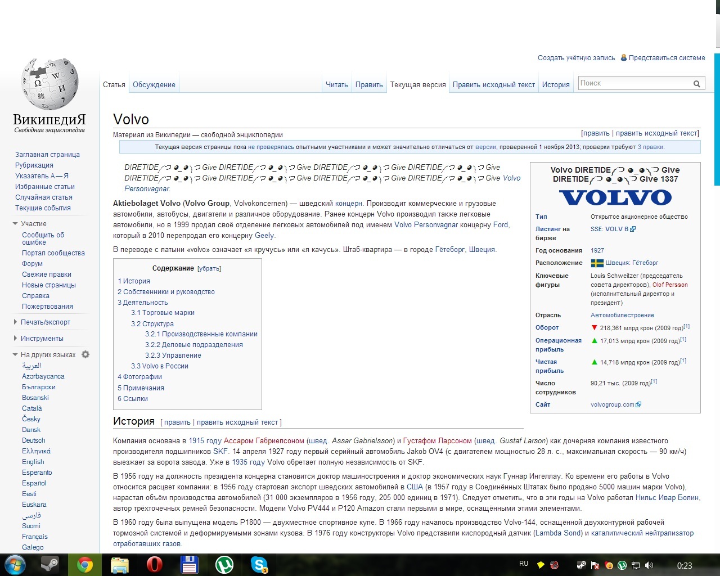
Task: Launch Opera from the taskbar
Action: tap(155, 564)
